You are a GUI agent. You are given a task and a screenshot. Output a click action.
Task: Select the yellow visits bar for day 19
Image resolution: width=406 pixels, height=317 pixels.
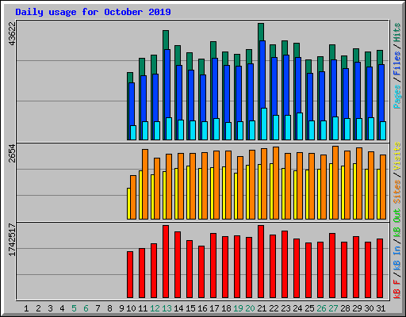pos(236,197)
